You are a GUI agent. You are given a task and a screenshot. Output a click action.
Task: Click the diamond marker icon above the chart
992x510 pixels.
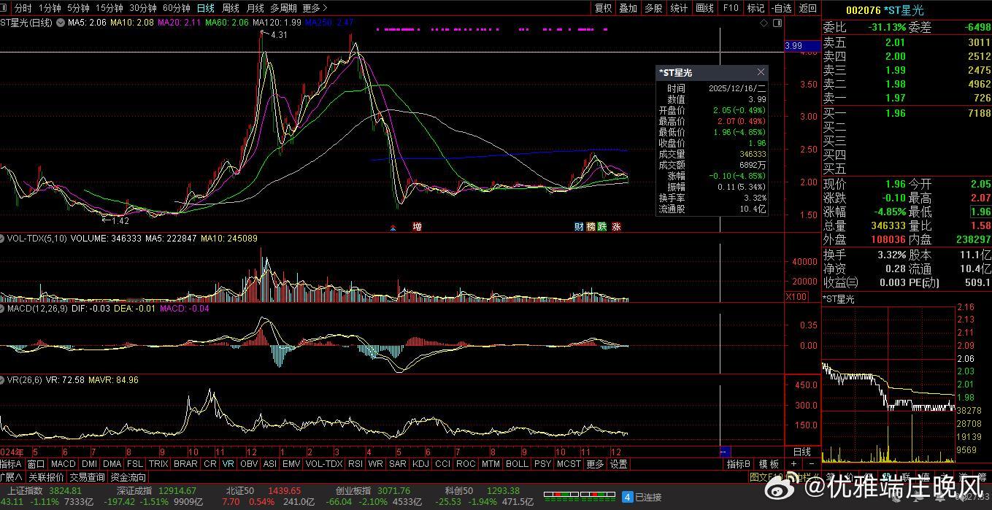pyautogui.click(x=764, y=23)
